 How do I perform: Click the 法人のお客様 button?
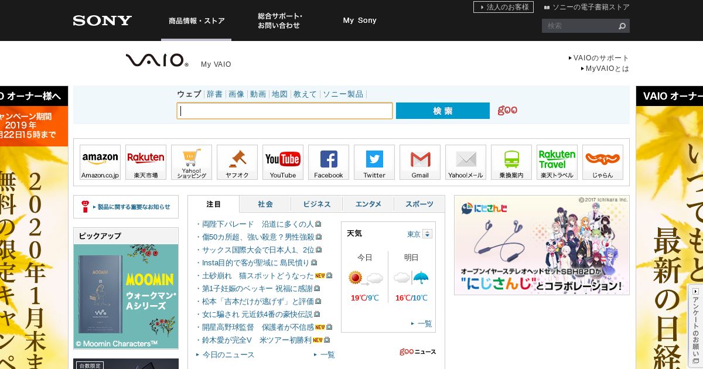coord(503,7)
